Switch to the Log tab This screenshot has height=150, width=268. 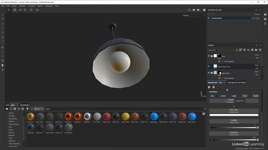click(x=8, y=105)
